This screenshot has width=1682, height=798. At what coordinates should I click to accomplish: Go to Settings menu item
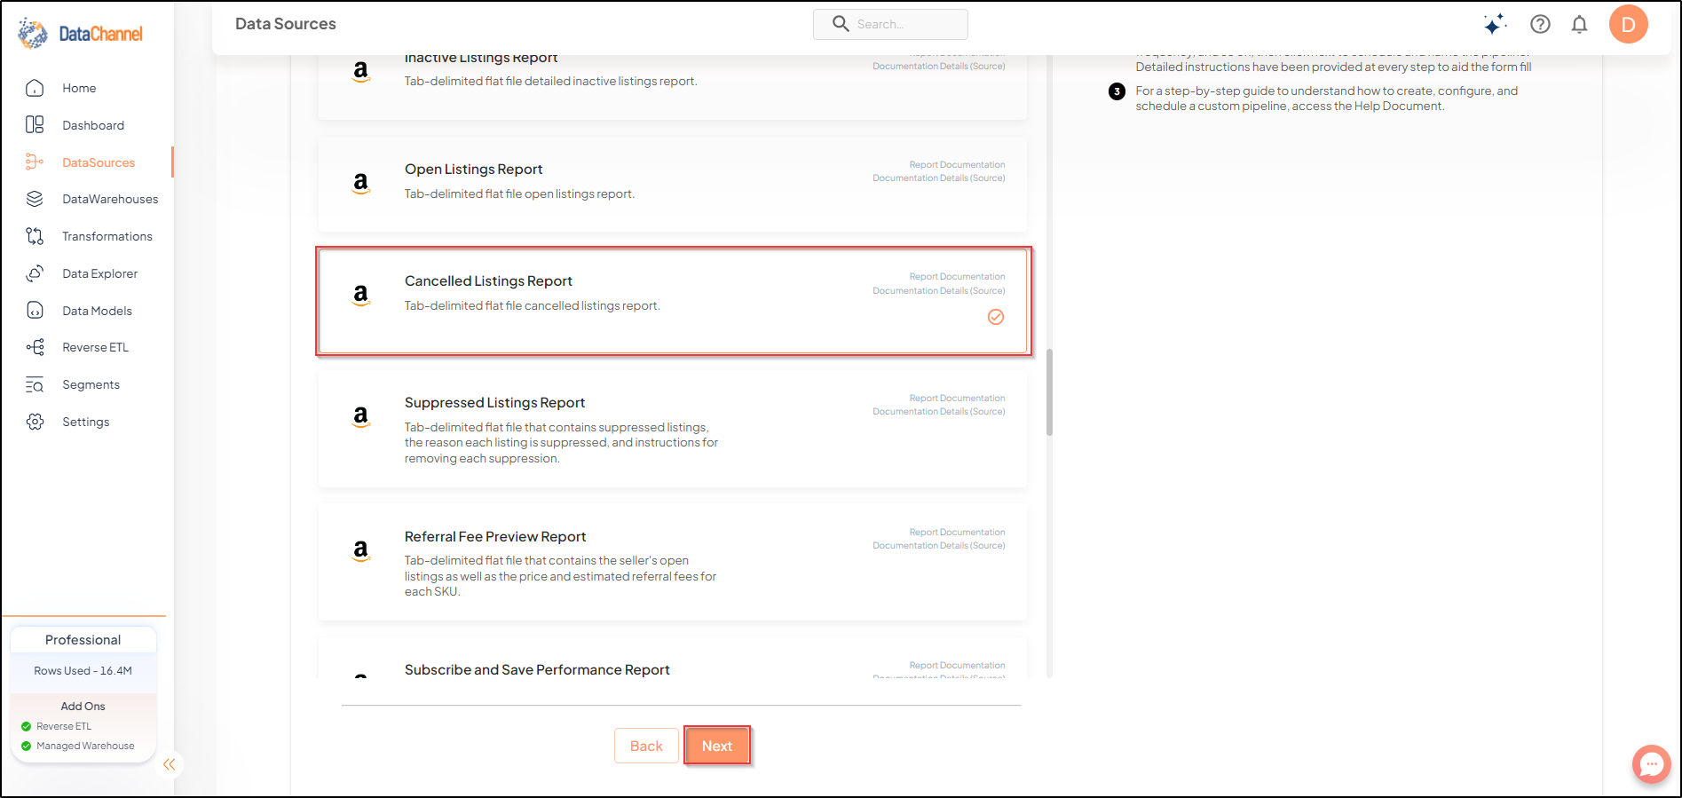click(x=85, y=422)
